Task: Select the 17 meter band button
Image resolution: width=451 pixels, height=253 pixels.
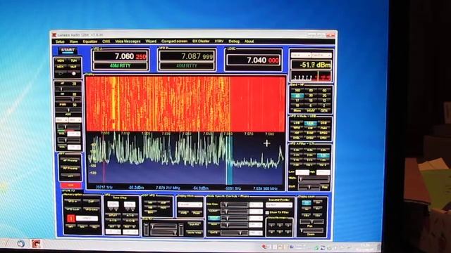Action: click(x=297, y=100)
